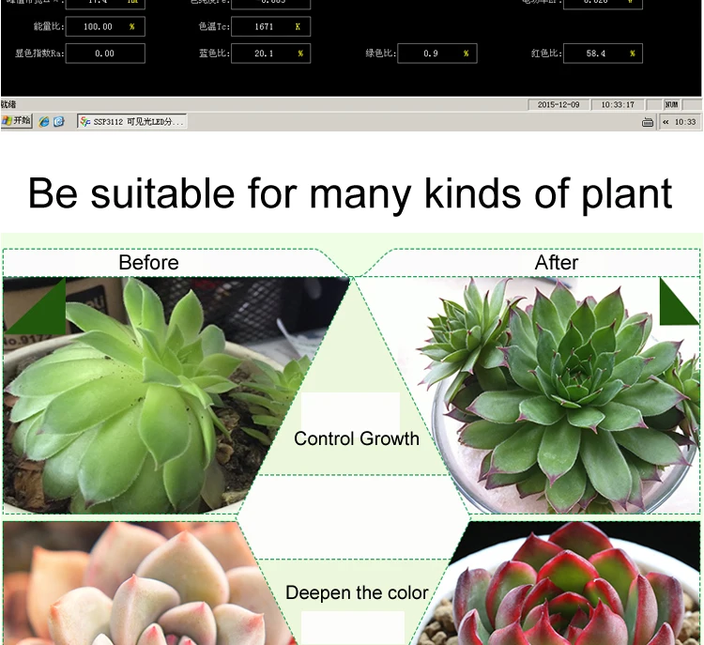704x645 pixels.
Task: Click the printer tray icon
Action: pos(648,122)
